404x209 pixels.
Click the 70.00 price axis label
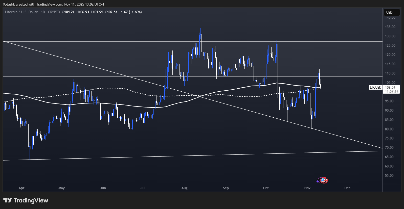pyautogui.click(x=389, y=147)
